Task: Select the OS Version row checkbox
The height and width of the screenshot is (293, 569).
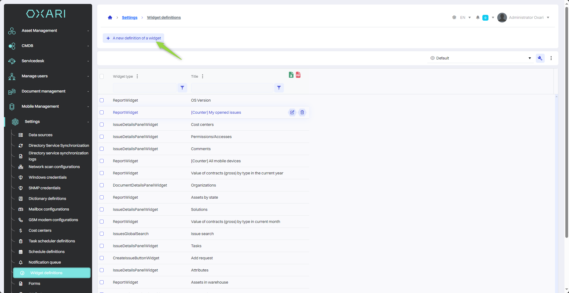Action: (x=102, y=100)
